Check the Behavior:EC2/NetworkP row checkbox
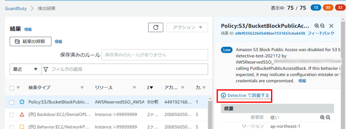The image size is (346, 129). tap(12, 127)
